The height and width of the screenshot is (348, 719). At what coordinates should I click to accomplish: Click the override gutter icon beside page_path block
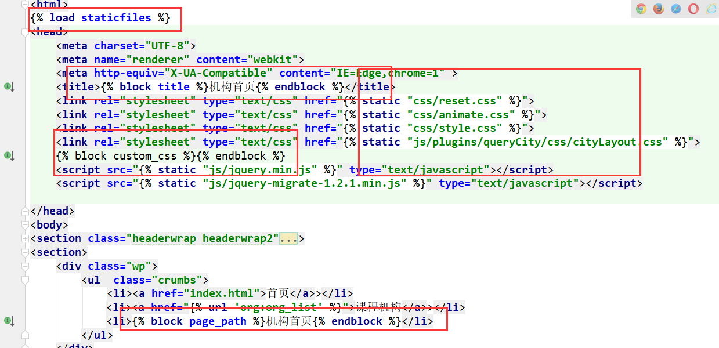(x=9, y=321)
